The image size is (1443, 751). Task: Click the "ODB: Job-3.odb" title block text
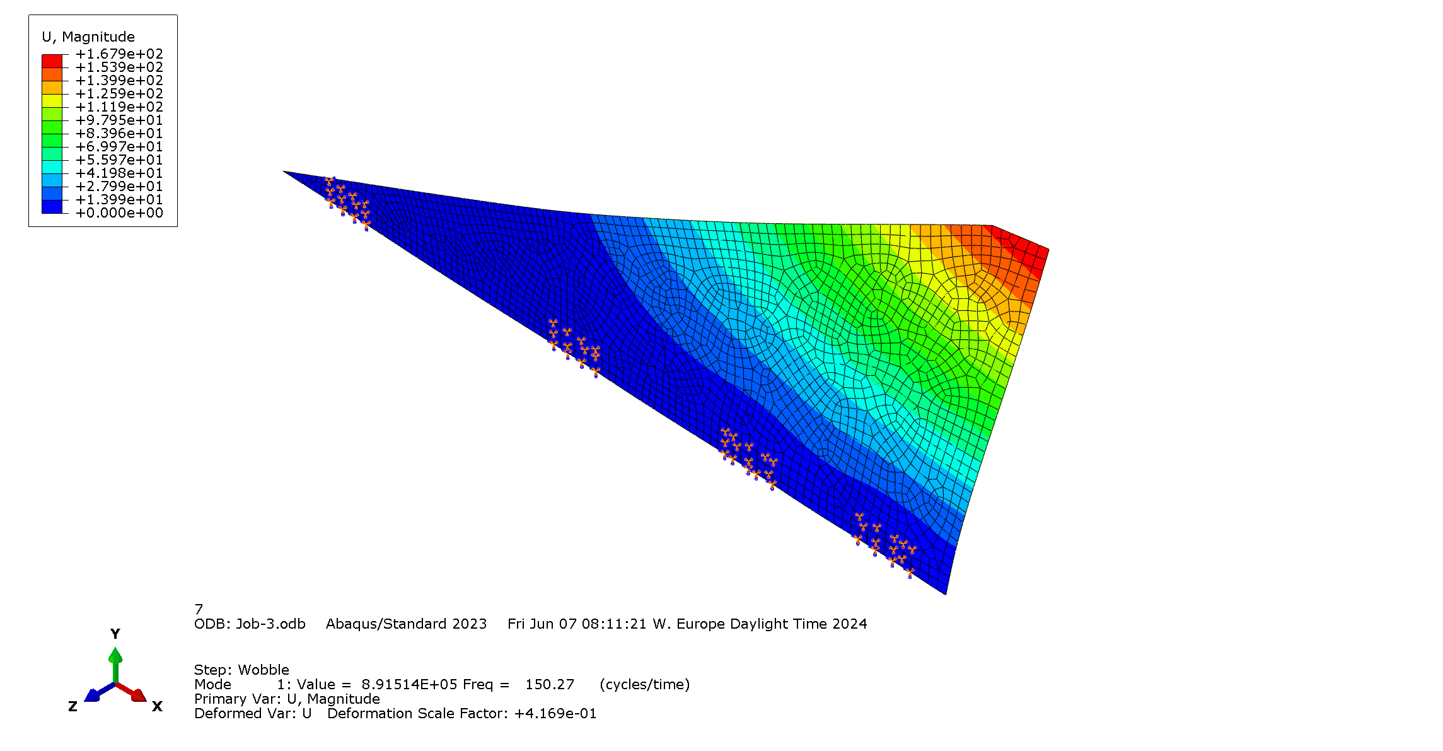pyautogui.click(x=250, y=624)
